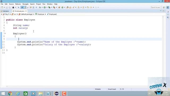Switch to the test.java editor tab
This screenshot has width=170, height=96.
5,11
